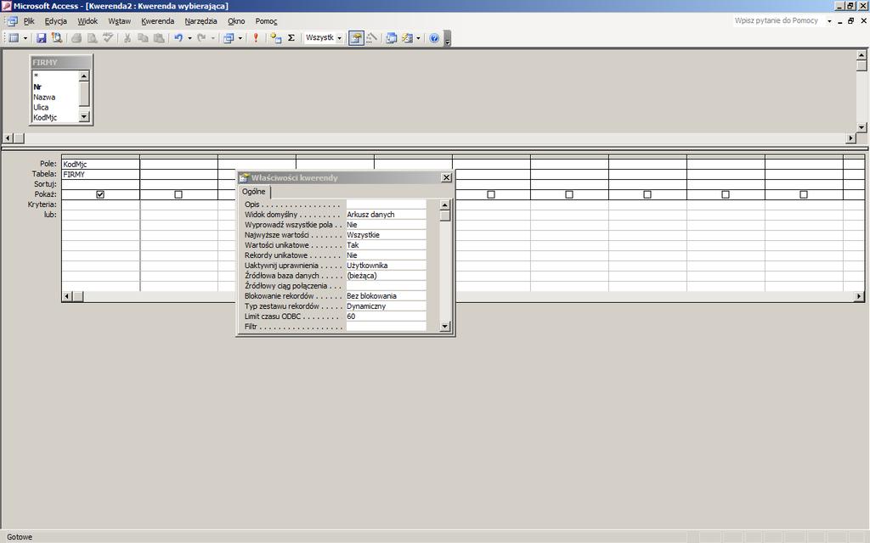Image resolution: width=870 pixels, height=543 pixels.
Task: Click the Query Type icon
Action: (x=229, y=37)
